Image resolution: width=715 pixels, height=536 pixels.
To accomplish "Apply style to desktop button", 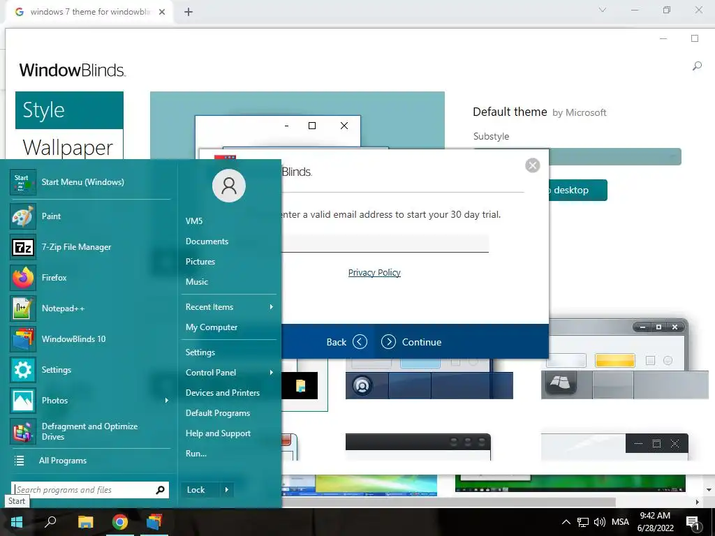I will coord(577,190).
